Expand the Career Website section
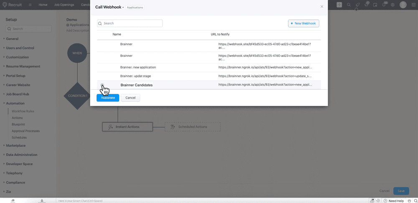The width and height of the screenshot is (418, 203). tap(18, 85)
